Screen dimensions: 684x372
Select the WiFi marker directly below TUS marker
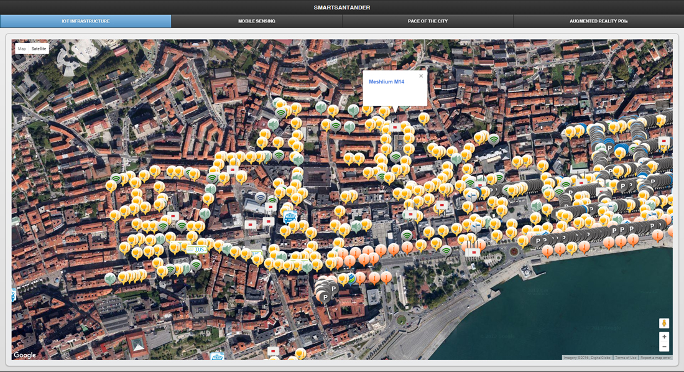196,264
